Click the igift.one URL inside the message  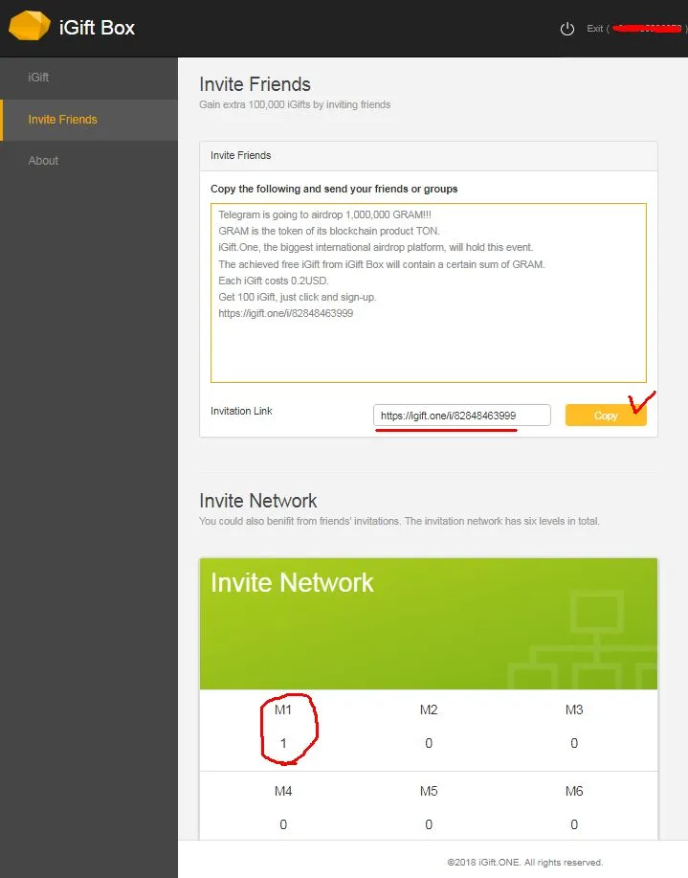pyautogui.click(x=285, y=313)
